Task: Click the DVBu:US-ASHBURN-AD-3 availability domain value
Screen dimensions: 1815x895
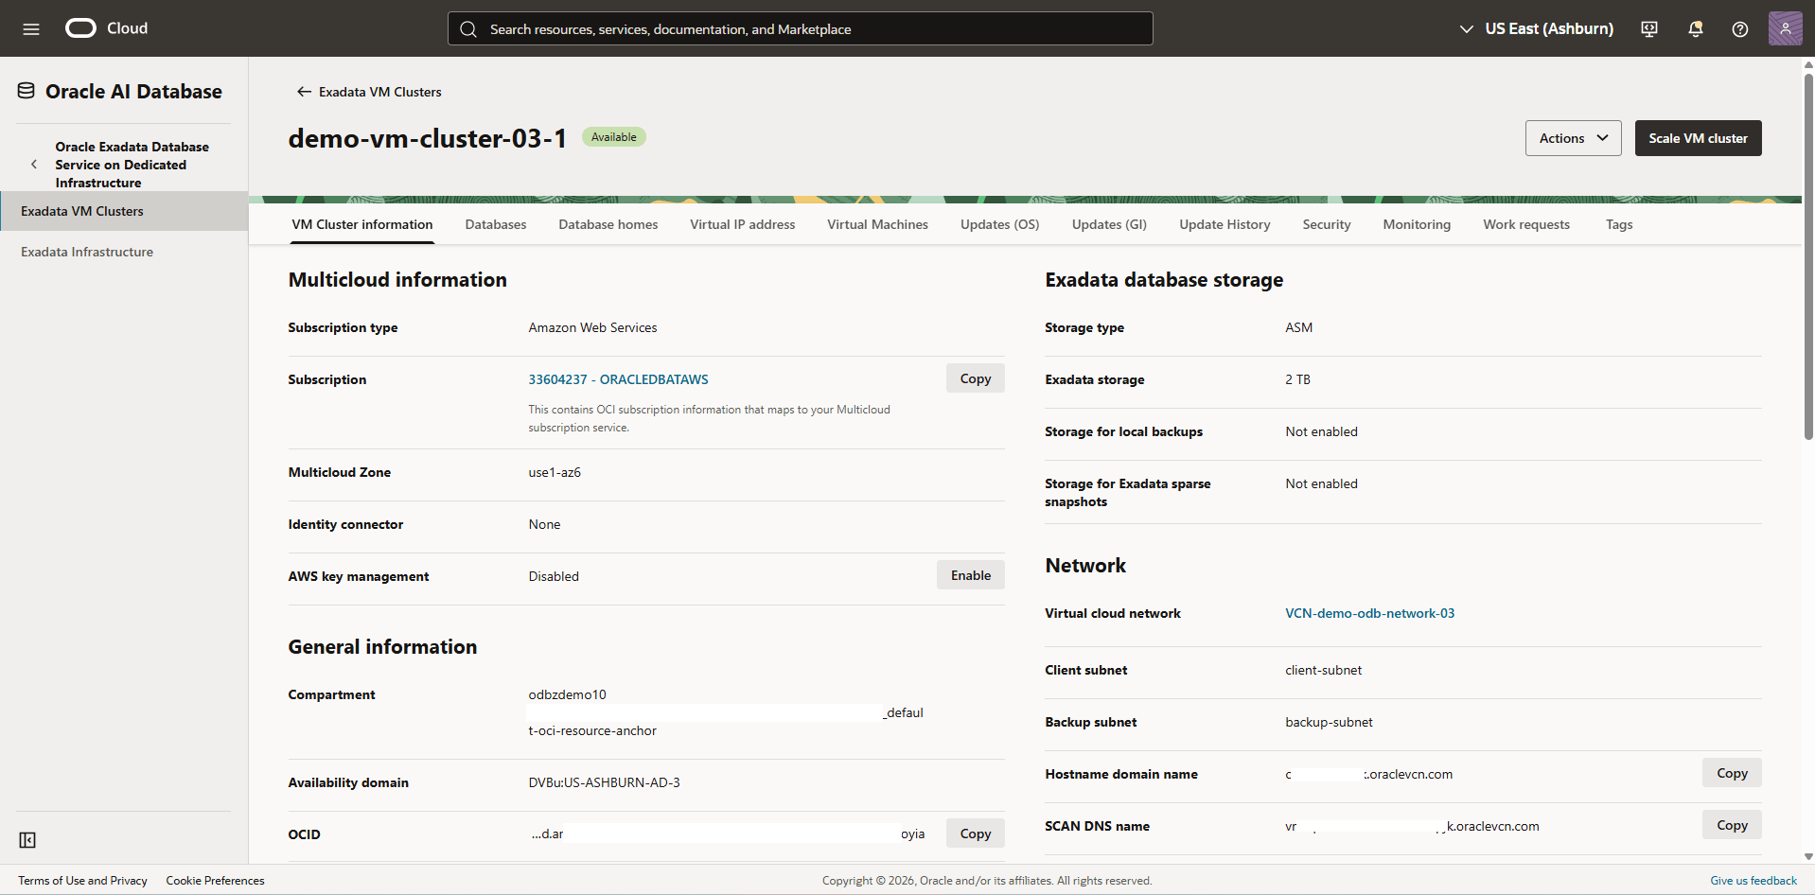Action: (x=604, y=782)
